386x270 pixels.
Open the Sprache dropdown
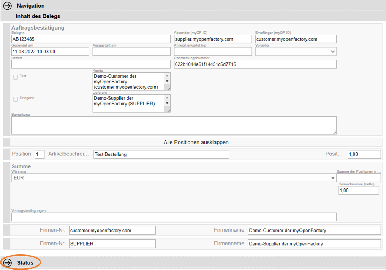coord(296,52)
